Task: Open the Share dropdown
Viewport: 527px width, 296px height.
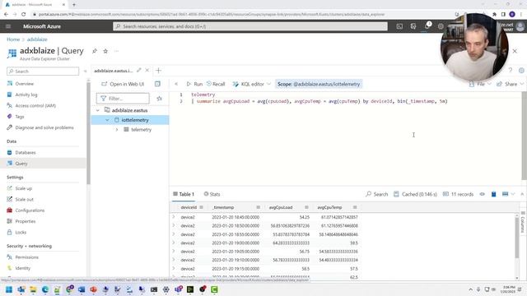Action: point(511,84)
